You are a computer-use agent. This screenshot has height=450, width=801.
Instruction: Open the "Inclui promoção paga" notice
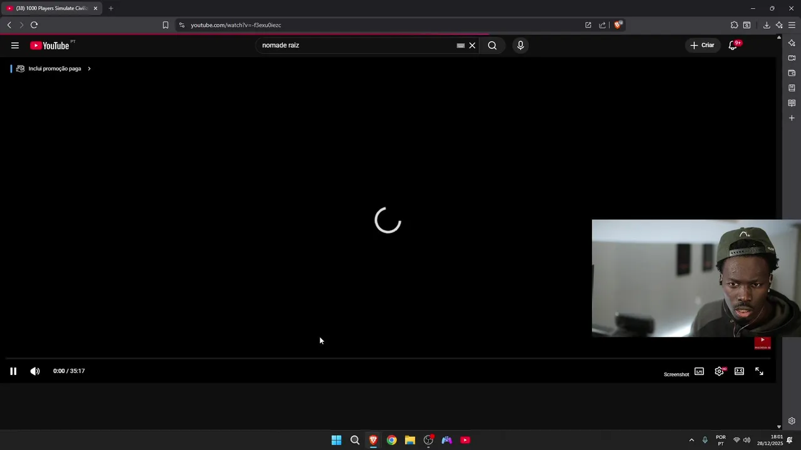53,69
